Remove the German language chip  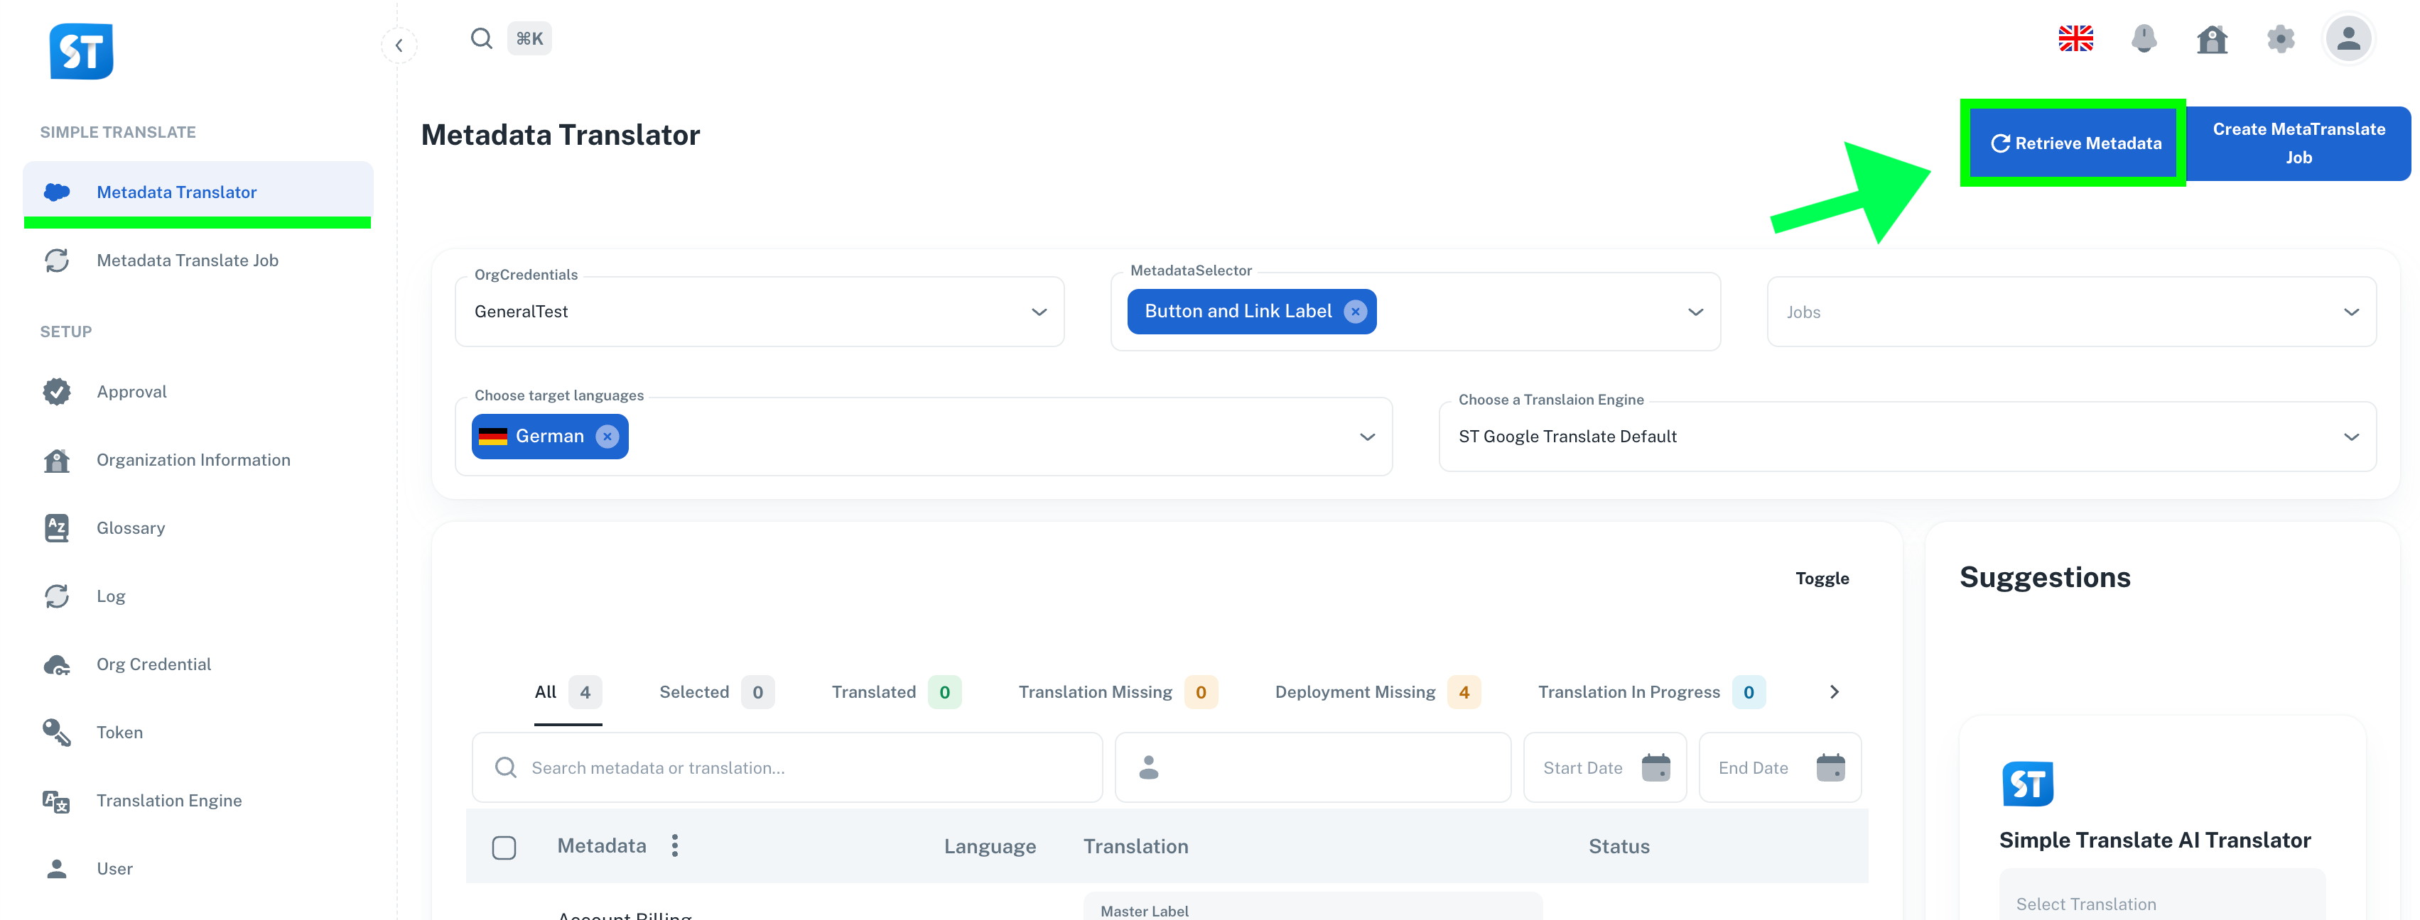click(x=607, y=436)
